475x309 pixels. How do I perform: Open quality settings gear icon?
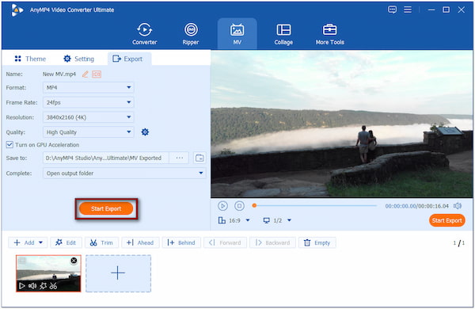coord(145,132)
